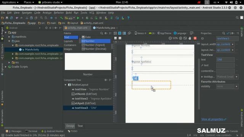The image size is (244, 137).
Task: Switch to Design plus Blueprint view icon
Action: click(x=124, y=33)
